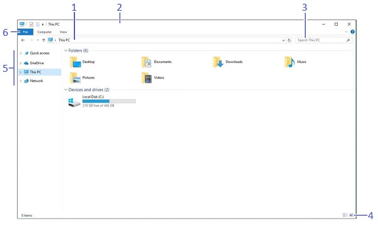Expand the Quick access tree node
Screen dimensions: 378x233
(21, 54)
